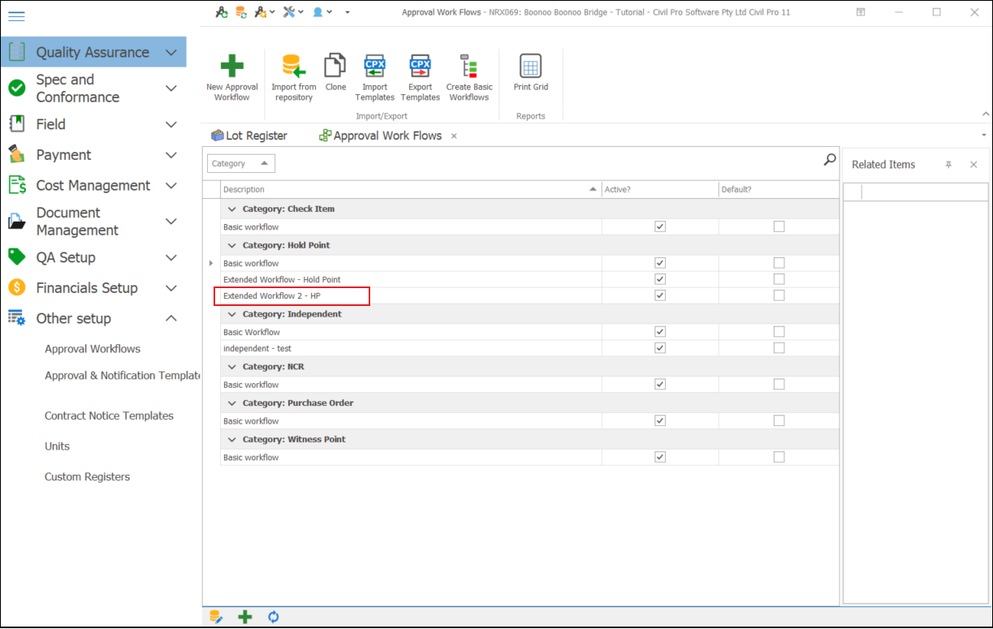The image size is (993, 629).
Task: Collapse Category: Witness Point group
Action: pos(231,439)
